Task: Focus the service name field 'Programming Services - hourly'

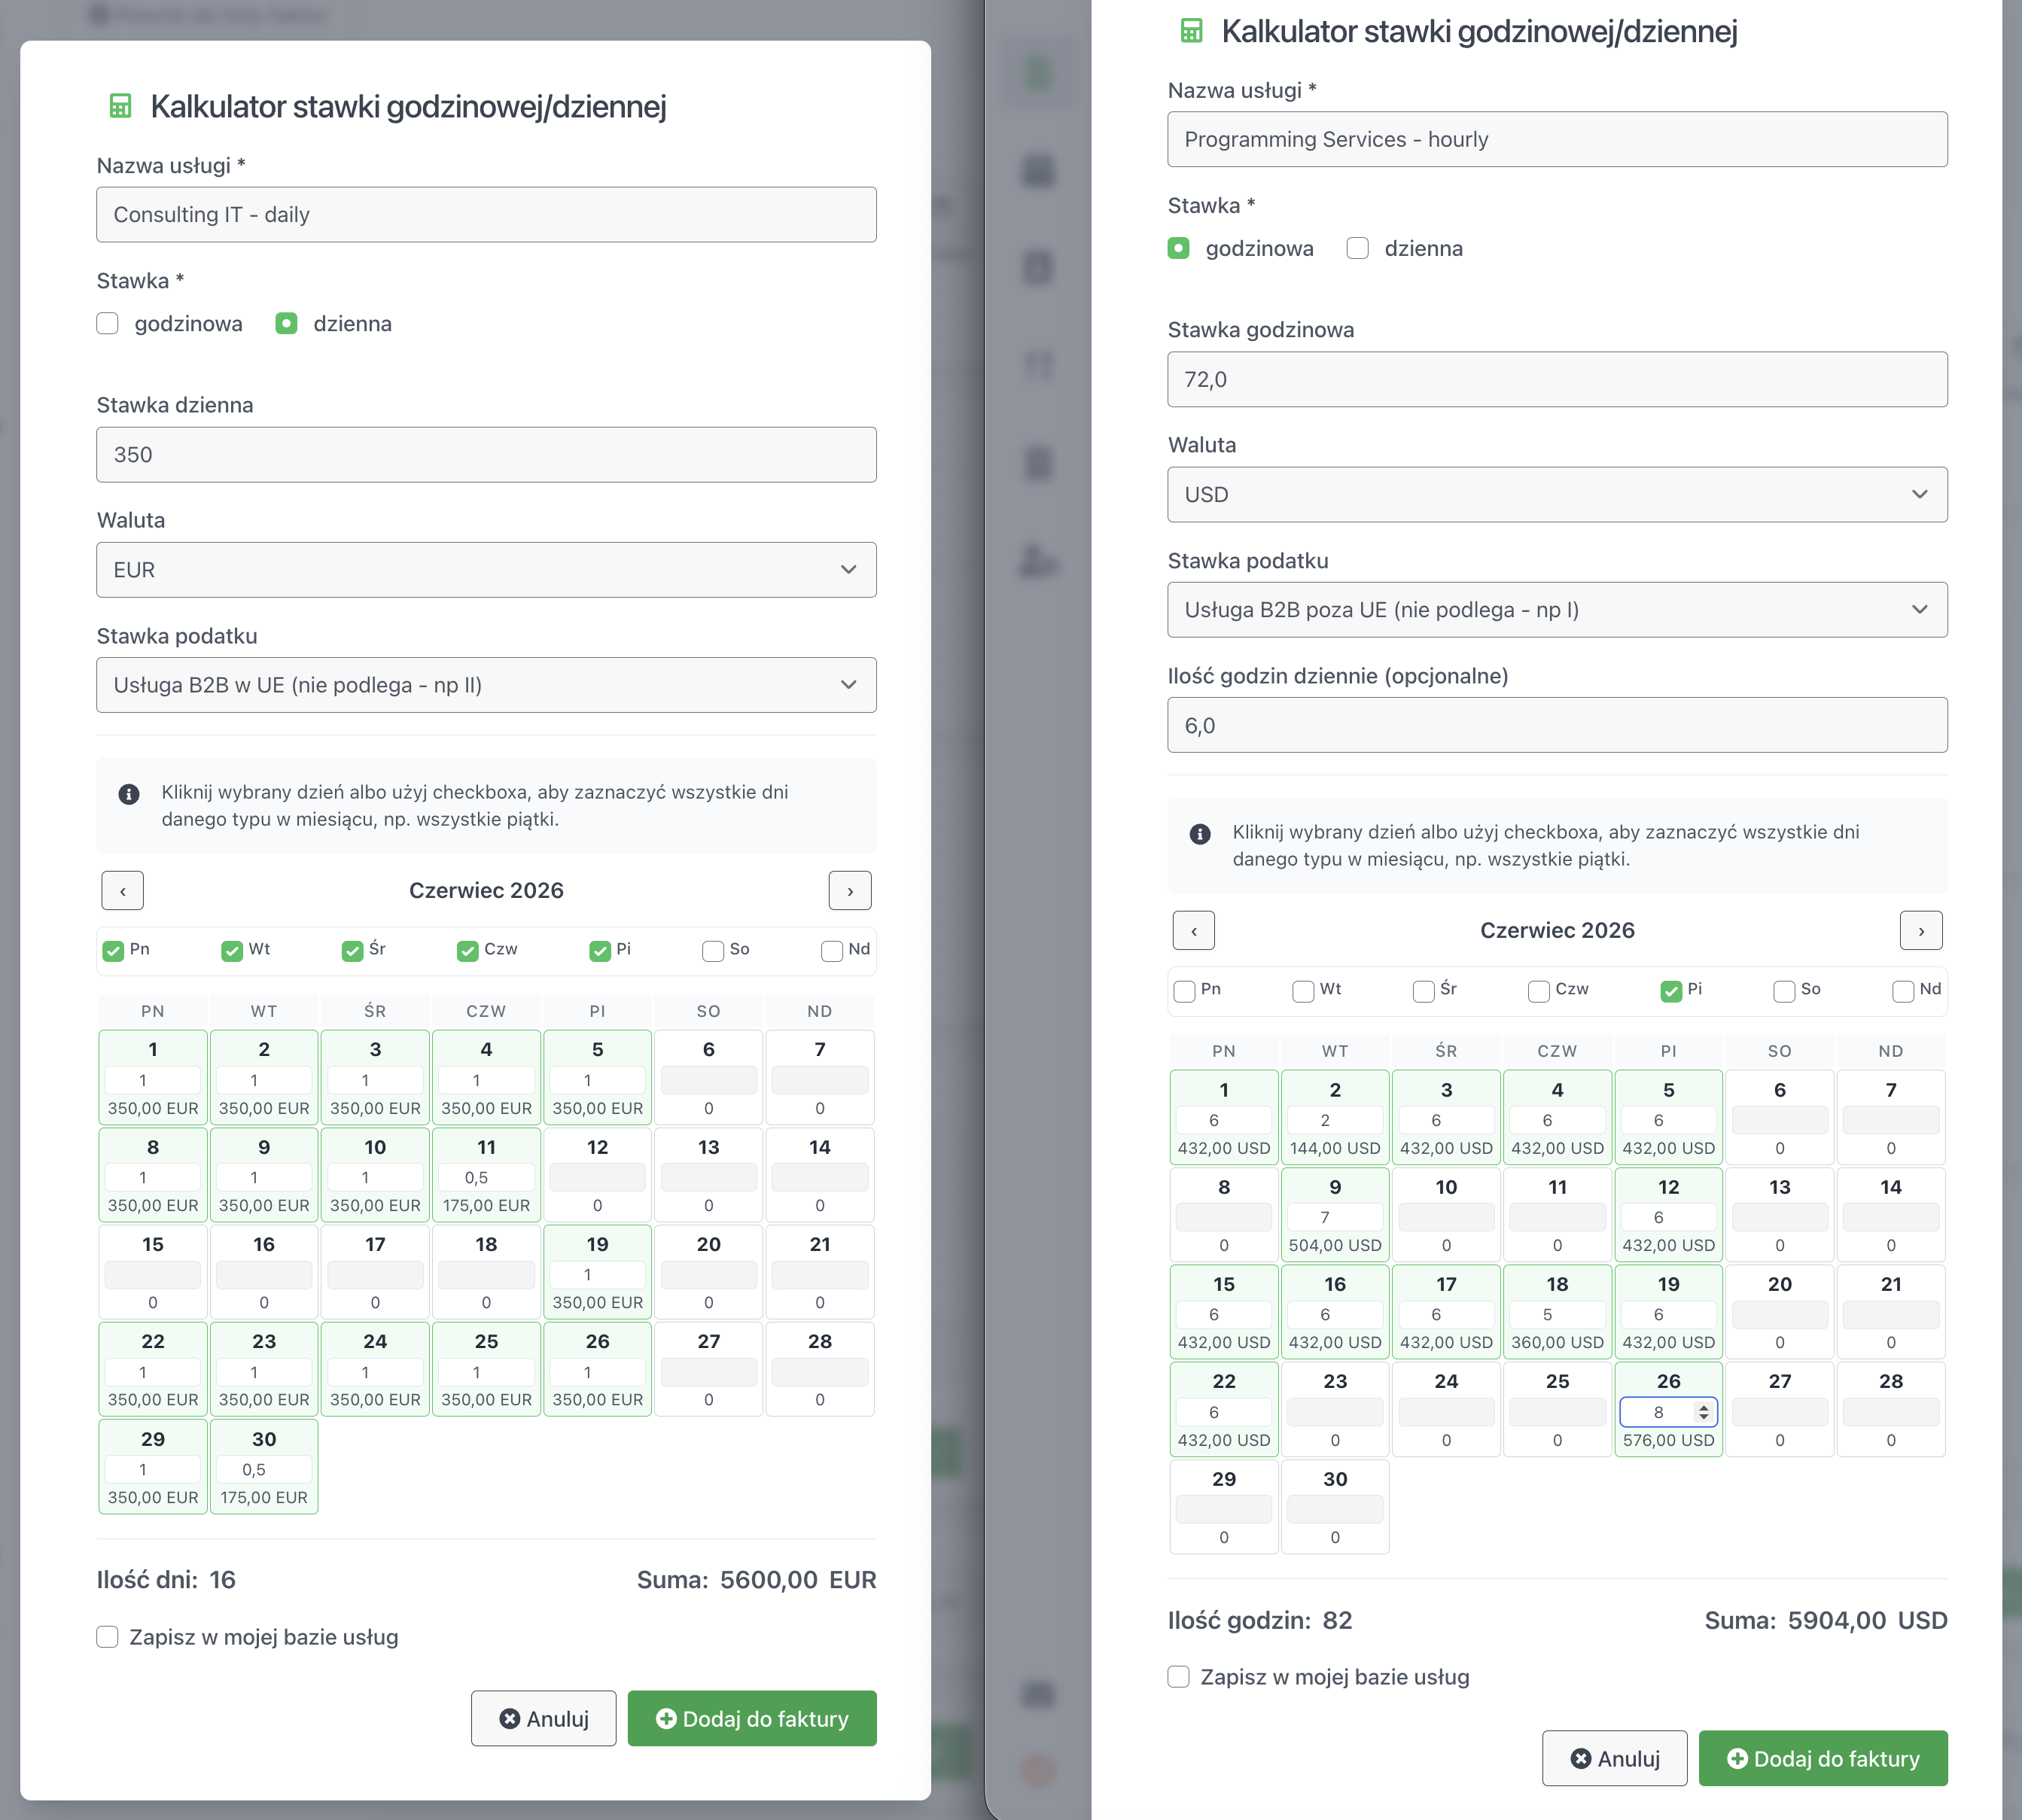Action: [1557, 139]
